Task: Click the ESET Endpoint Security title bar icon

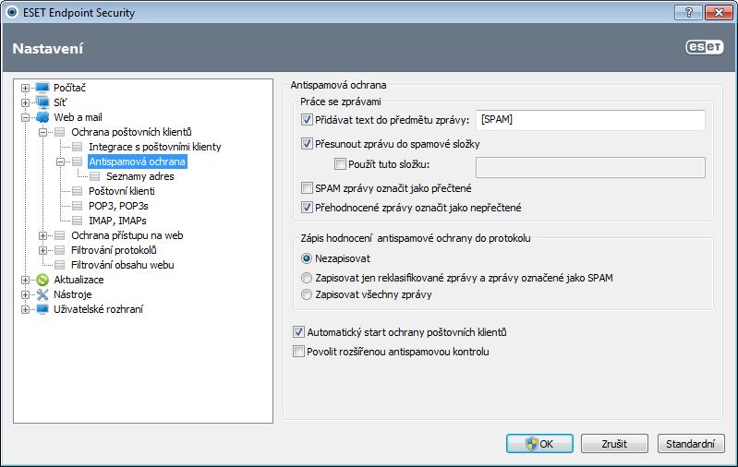Action: click(12, 12)
